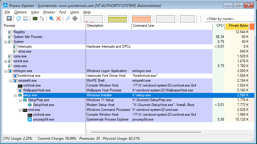The image size is (257, 144).
Task: Click the SetupPrep.exe process icon
Action: (25, 100)
